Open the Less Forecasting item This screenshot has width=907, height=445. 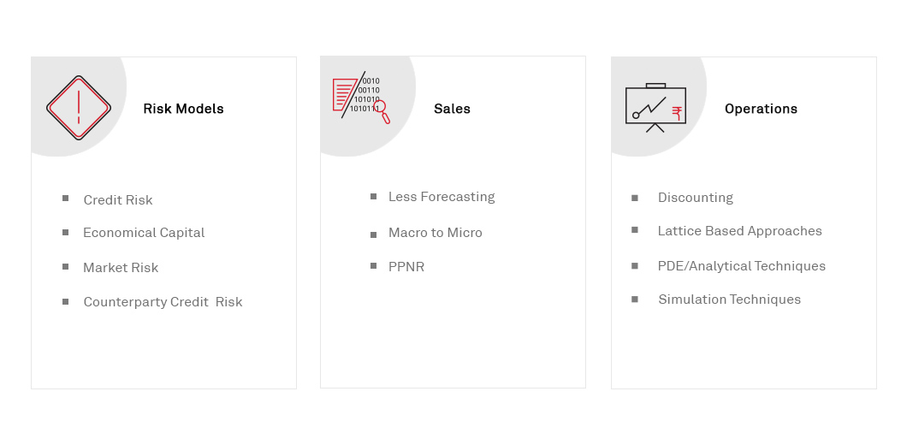tap(442, 197)
